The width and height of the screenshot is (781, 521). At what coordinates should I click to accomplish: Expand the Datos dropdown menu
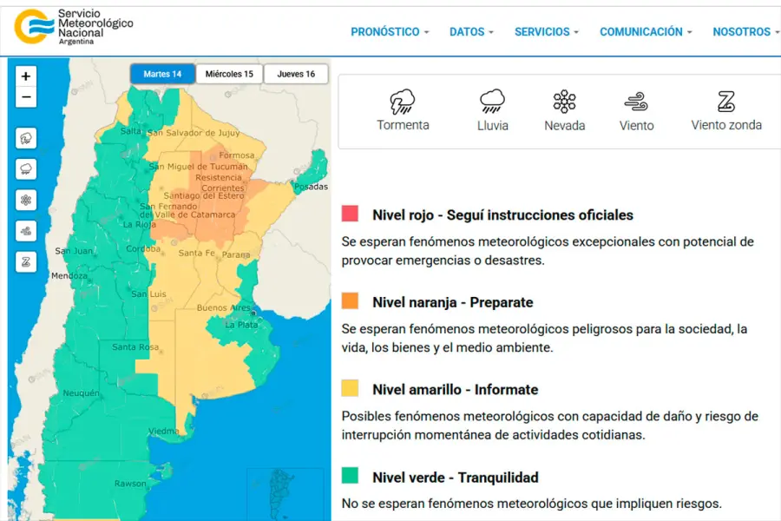(x=471, y=31)
